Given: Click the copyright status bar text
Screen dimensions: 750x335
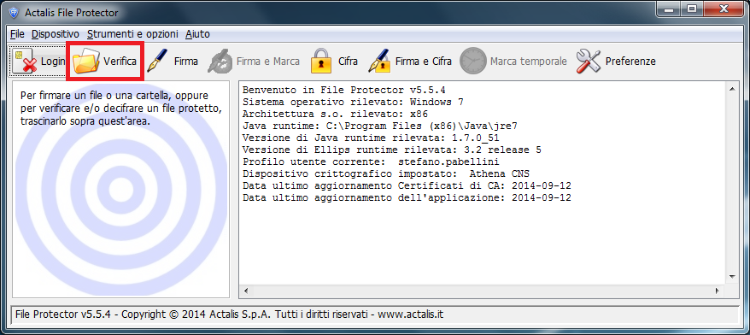Looking at the screenshot, I should coord(230,314).
